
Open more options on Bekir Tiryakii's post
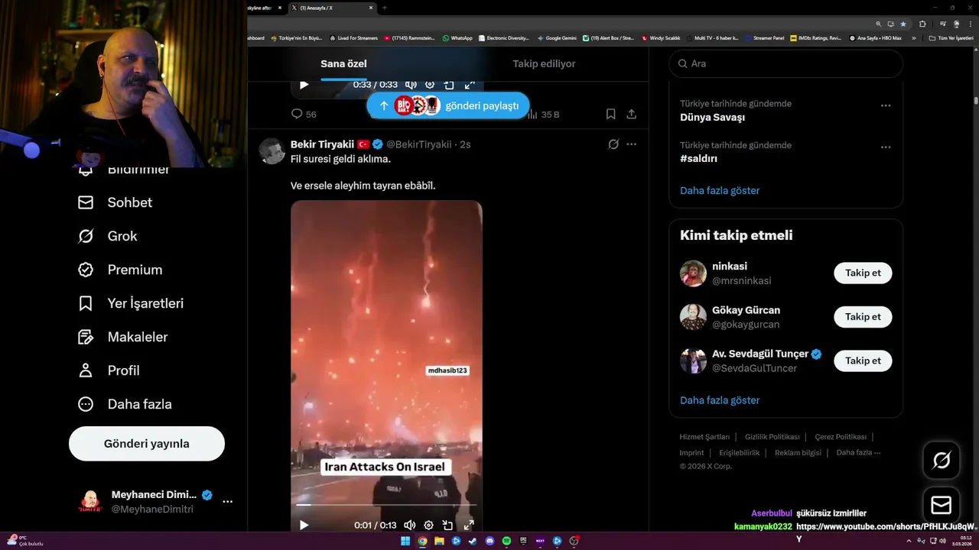tap(632, 144)
